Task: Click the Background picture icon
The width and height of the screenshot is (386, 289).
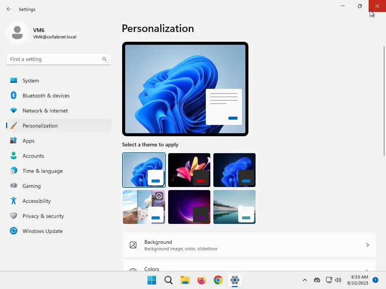Action: pyautogui.click(x=133, y=245)
